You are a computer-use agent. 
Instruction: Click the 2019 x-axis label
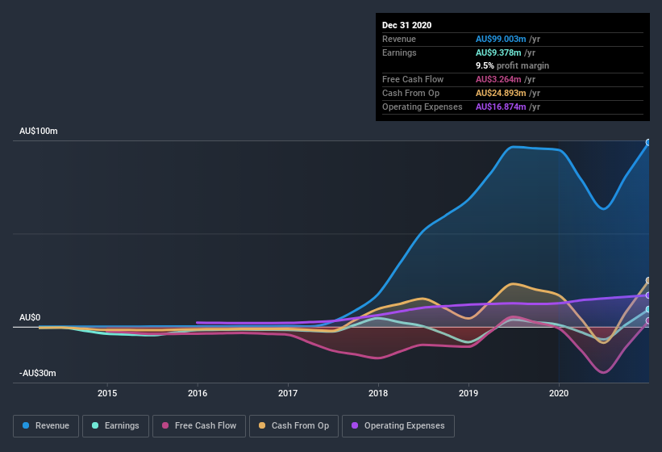tap(468, 393)
